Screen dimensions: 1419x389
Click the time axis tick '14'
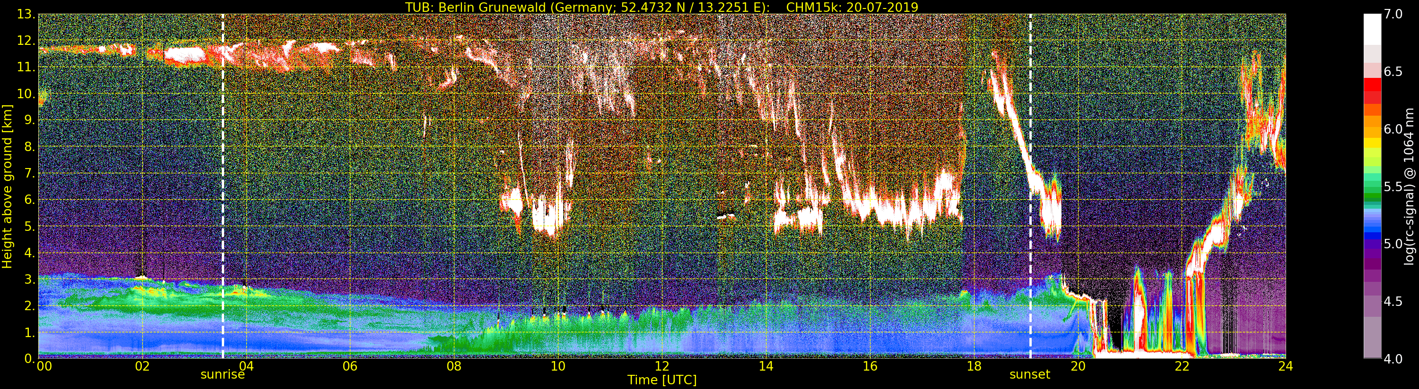pos(766,366)
